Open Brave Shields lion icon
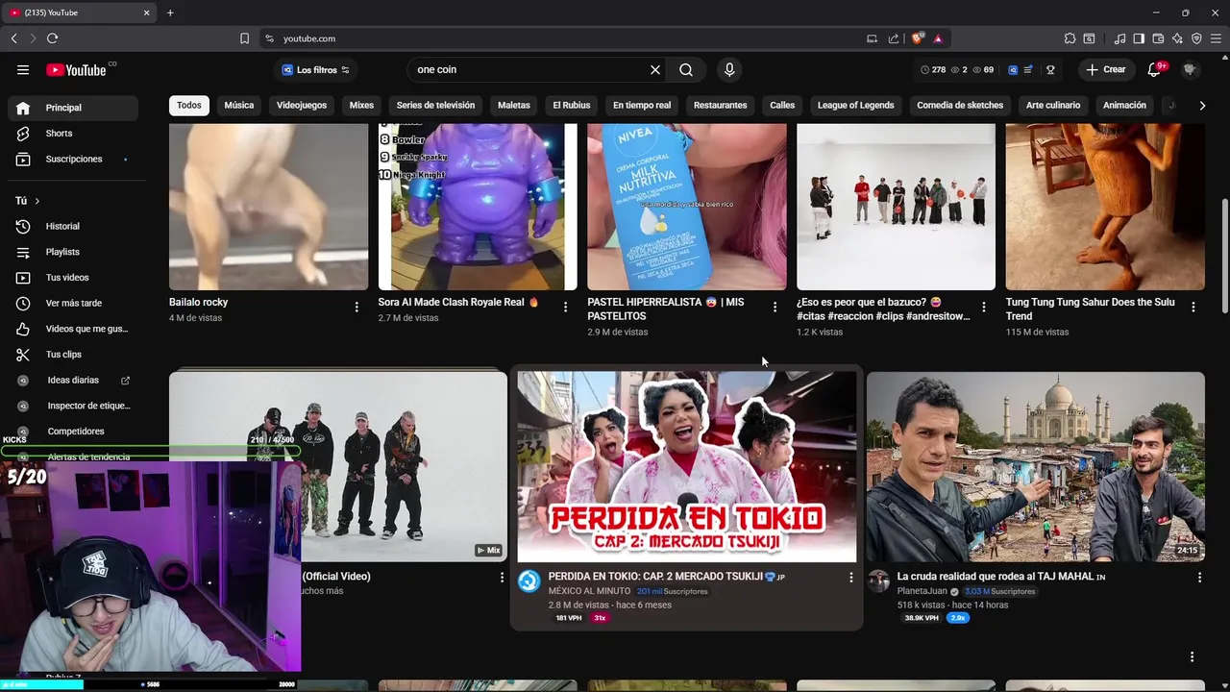The width and height of the screenshot is (1230, 692). (x=918, y=38)
